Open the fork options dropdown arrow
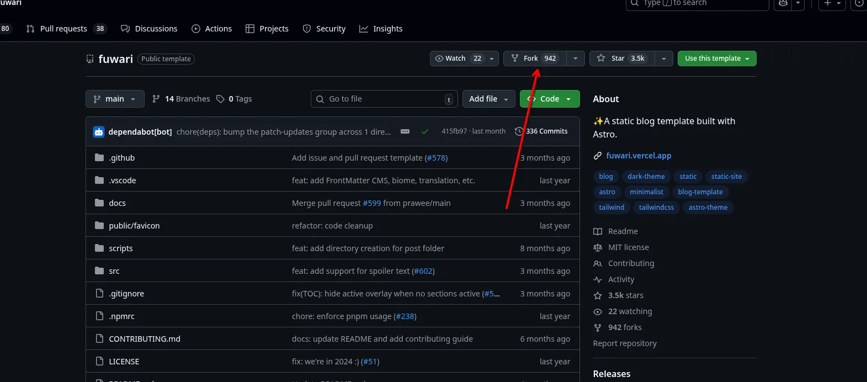The height and width of the screenshot is (382, 867). pos(576,59)
